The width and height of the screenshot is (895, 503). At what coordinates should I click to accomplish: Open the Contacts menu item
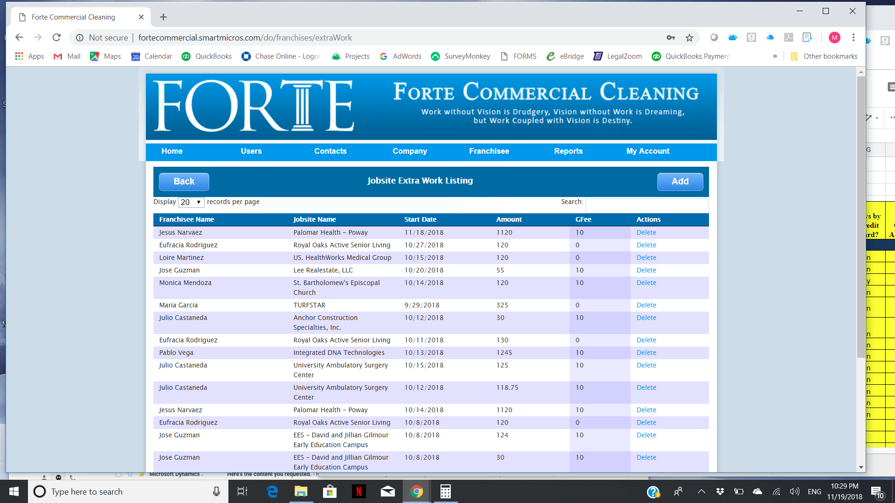330,151
